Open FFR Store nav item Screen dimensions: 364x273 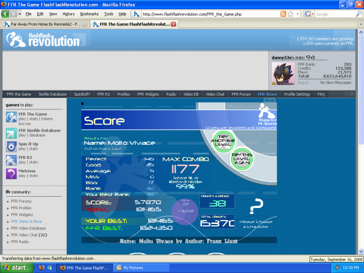tap(267, 94)
